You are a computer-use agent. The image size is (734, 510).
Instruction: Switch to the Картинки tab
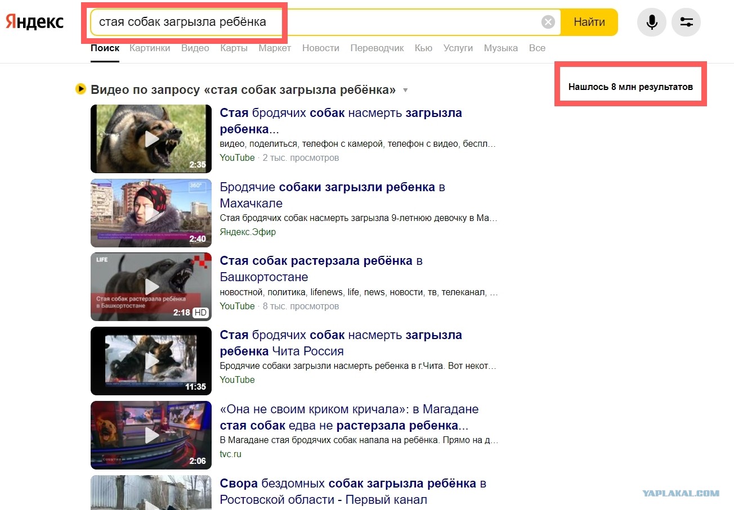(x=150, y=48)
